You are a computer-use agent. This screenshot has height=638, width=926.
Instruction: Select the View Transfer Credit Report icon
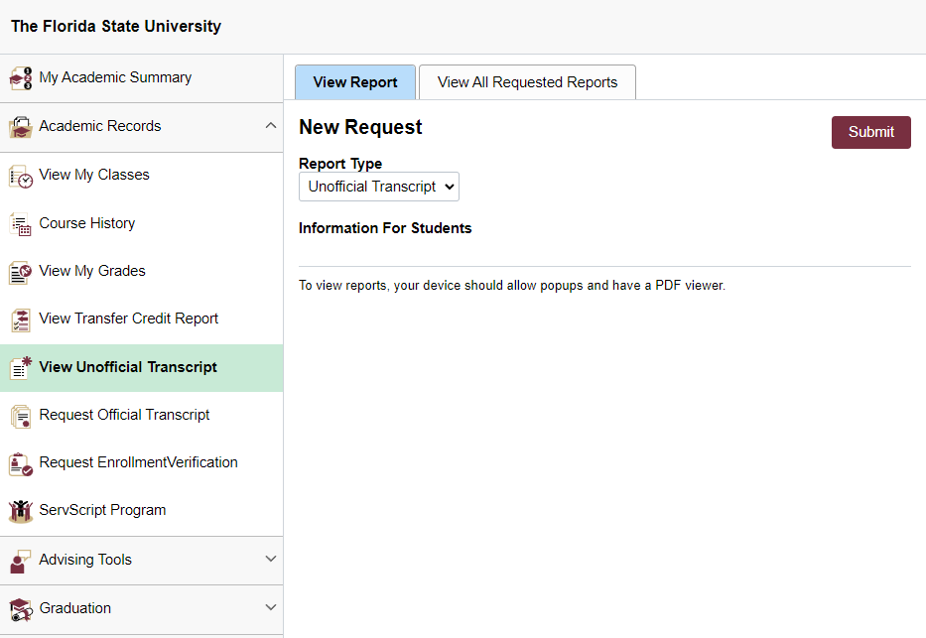[20, 319]
